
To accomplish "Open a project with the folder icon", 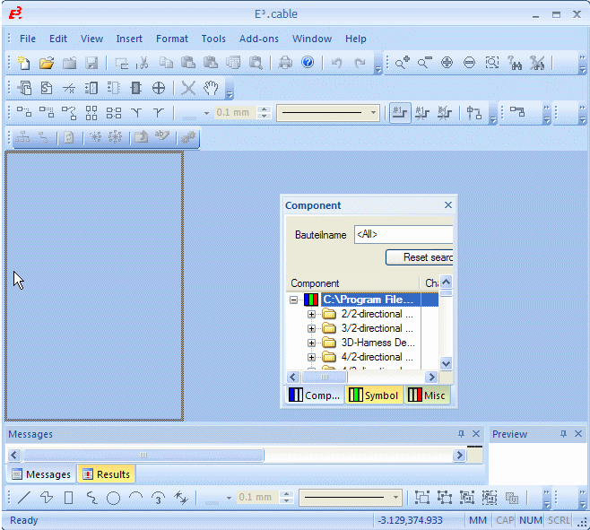I will 47,63.
